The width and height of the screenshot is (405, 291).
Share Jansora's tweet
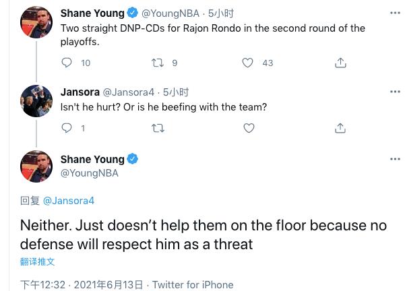[x=340, y=127]
